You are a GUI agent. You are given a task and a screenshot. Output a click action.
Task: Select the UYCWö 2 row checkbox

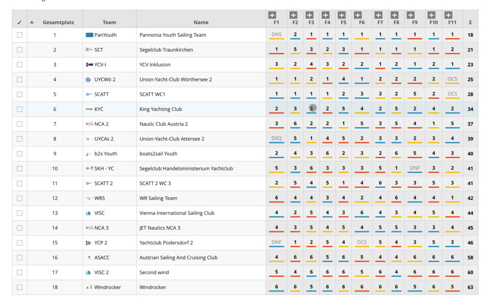19,79
